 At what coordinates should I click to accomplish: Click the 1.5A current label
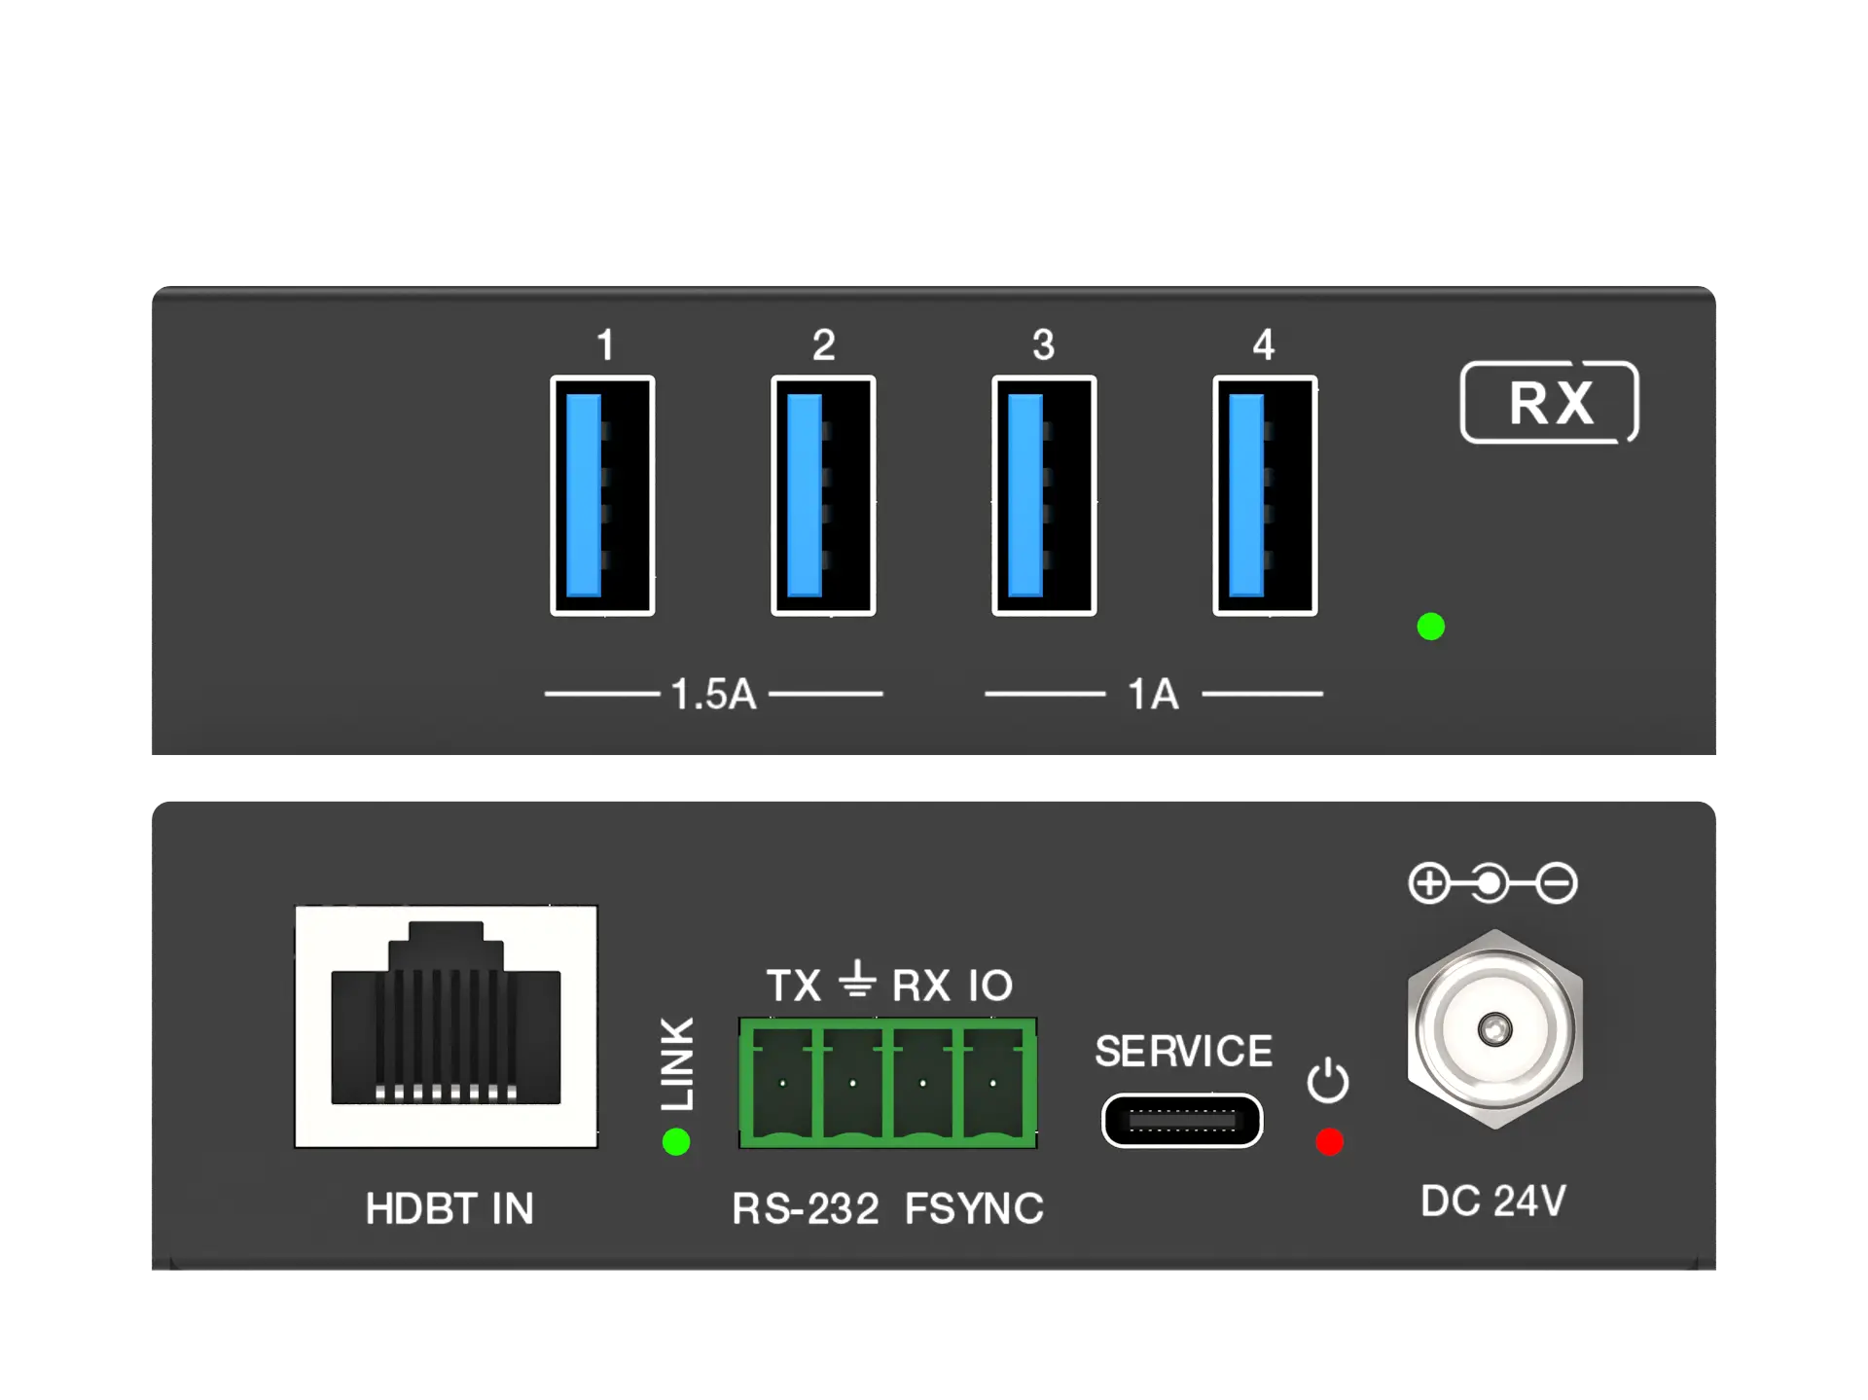coord(713,695)
